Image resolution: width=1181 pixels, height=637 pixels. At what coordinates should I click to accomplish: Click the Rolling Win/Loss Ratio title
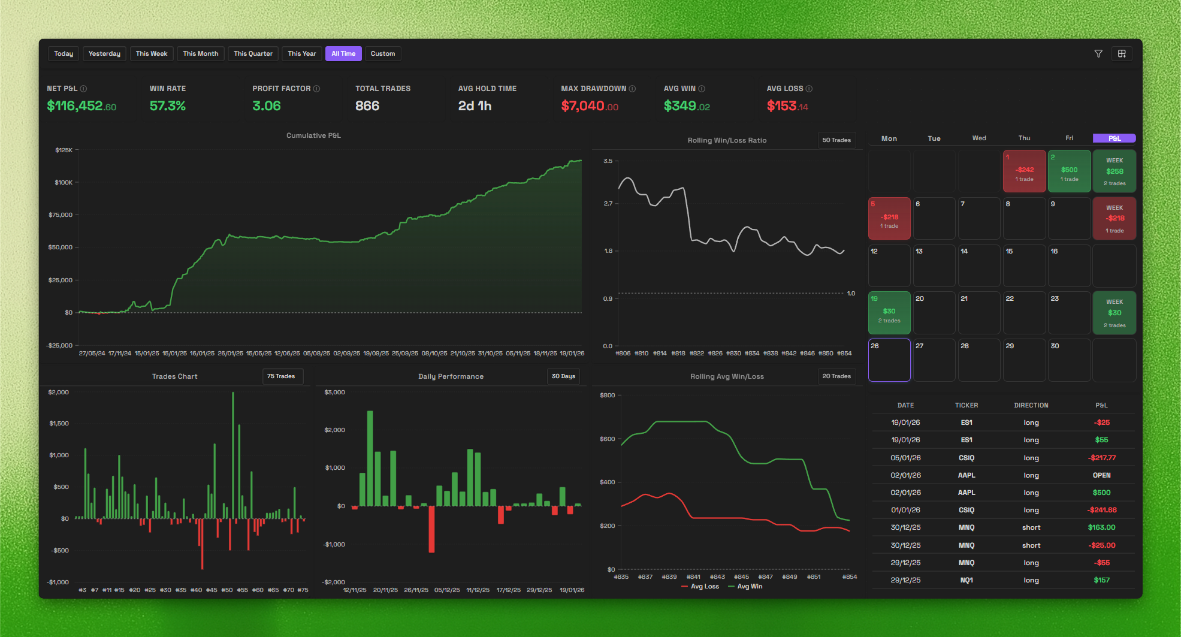(727, 140)
